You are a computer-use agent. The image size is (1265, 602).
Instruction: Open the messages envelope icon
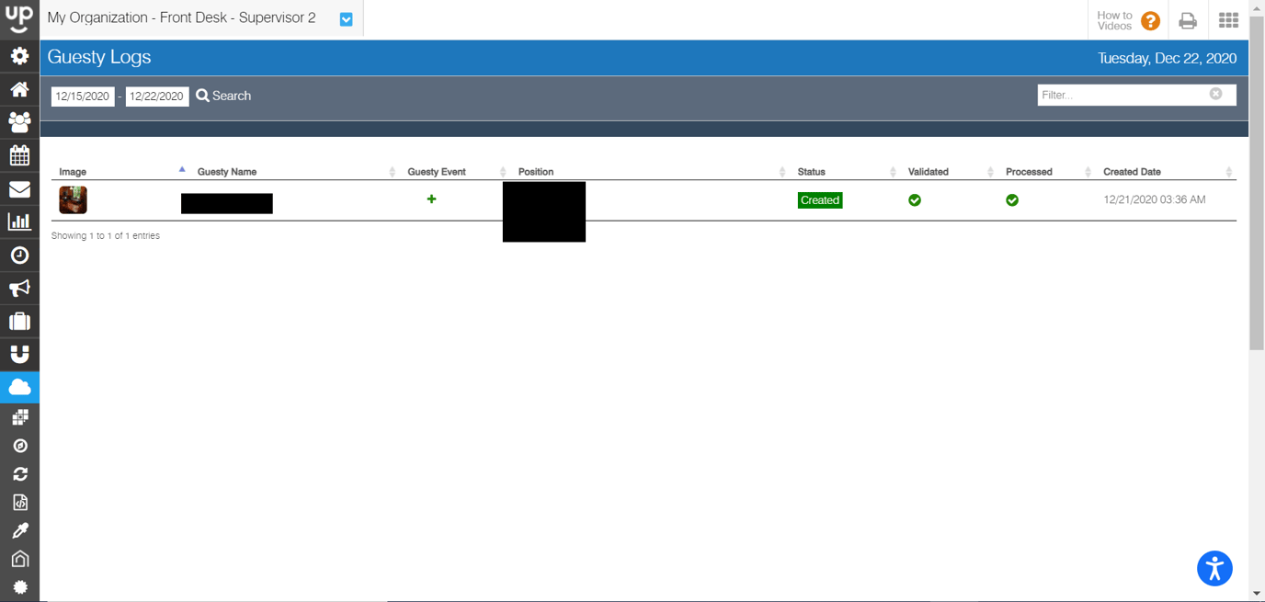(x=19, y=188)
